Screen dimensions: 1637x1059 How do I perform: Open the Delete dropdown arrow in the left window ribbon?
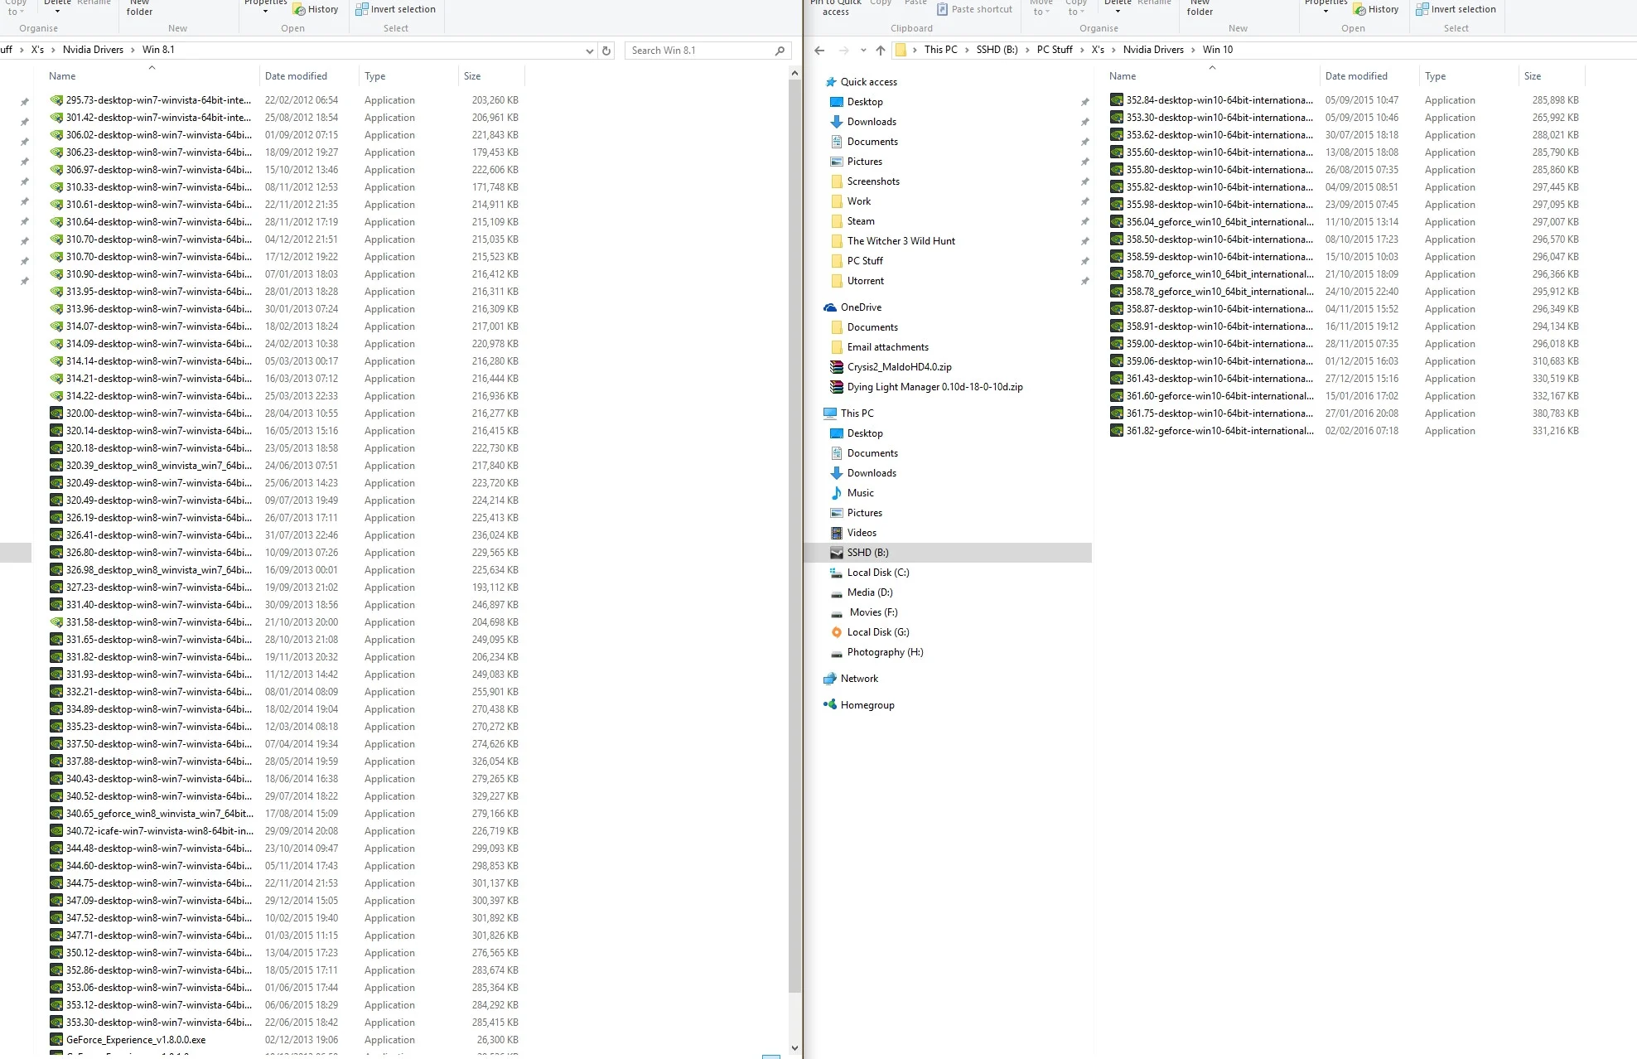[x=57, y=11]
